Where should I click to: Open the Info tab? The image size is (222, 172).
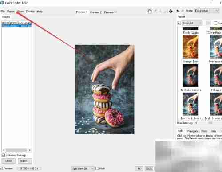(x=214, y=131)
